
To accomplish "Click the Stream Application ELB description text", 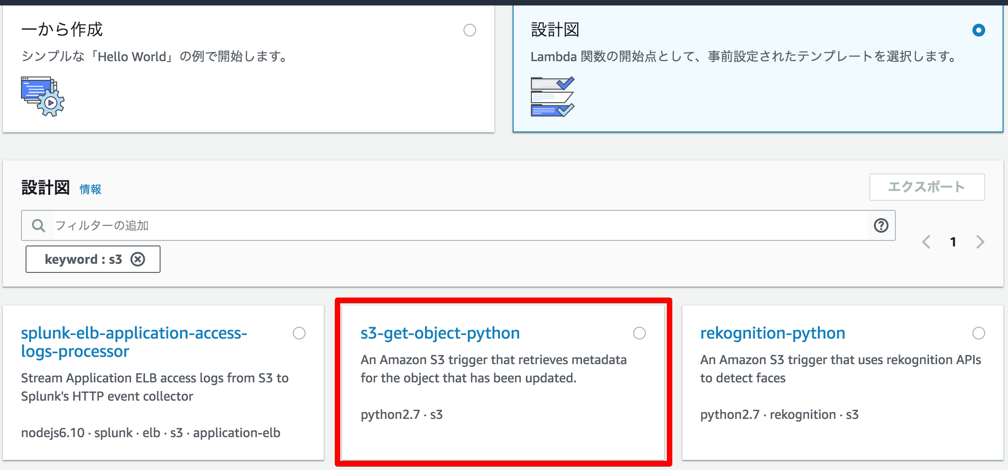I will pos(155,387).
